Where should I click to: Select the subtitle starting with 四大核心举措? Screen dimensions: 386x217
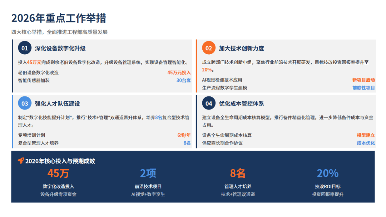(59, 32)
